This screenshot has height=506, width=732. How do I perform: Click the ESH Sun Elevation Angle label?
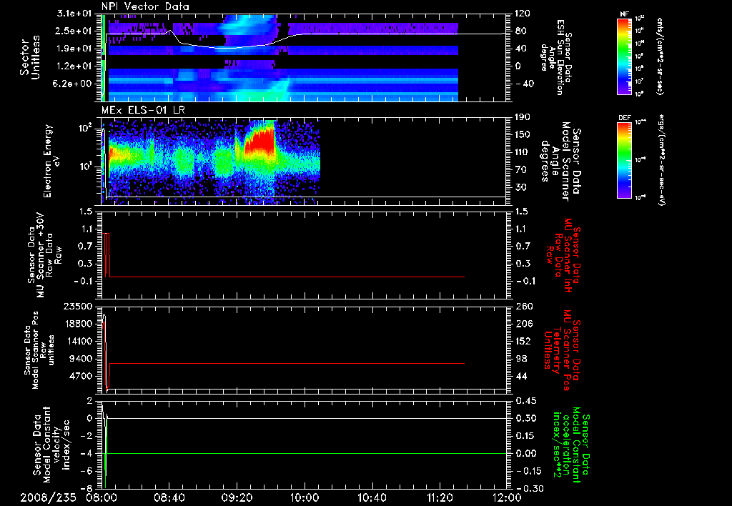click(556, 57)
